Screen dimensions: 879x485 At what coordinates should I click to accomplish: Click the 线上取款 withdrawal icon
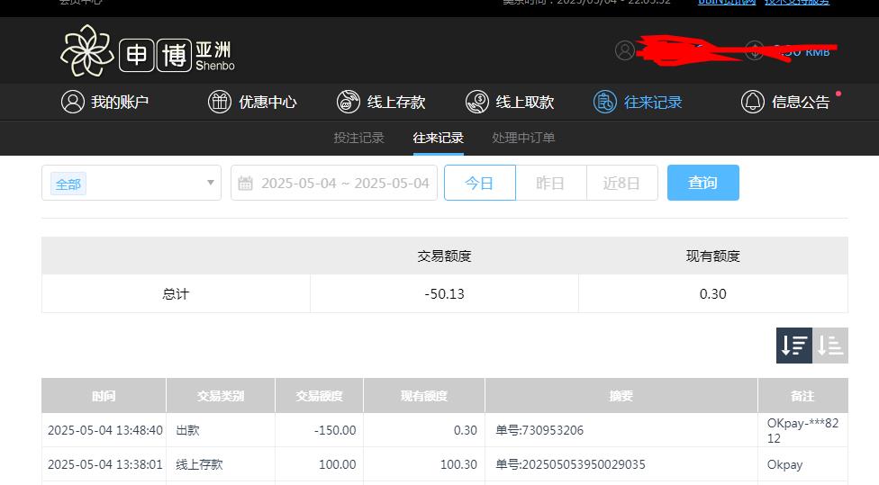point(477,102)
